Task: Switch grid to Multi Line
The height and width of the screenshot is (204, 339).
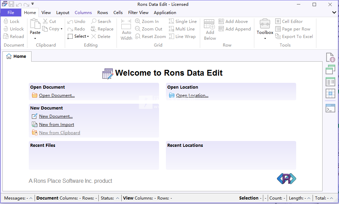Action: coord(182,29)
